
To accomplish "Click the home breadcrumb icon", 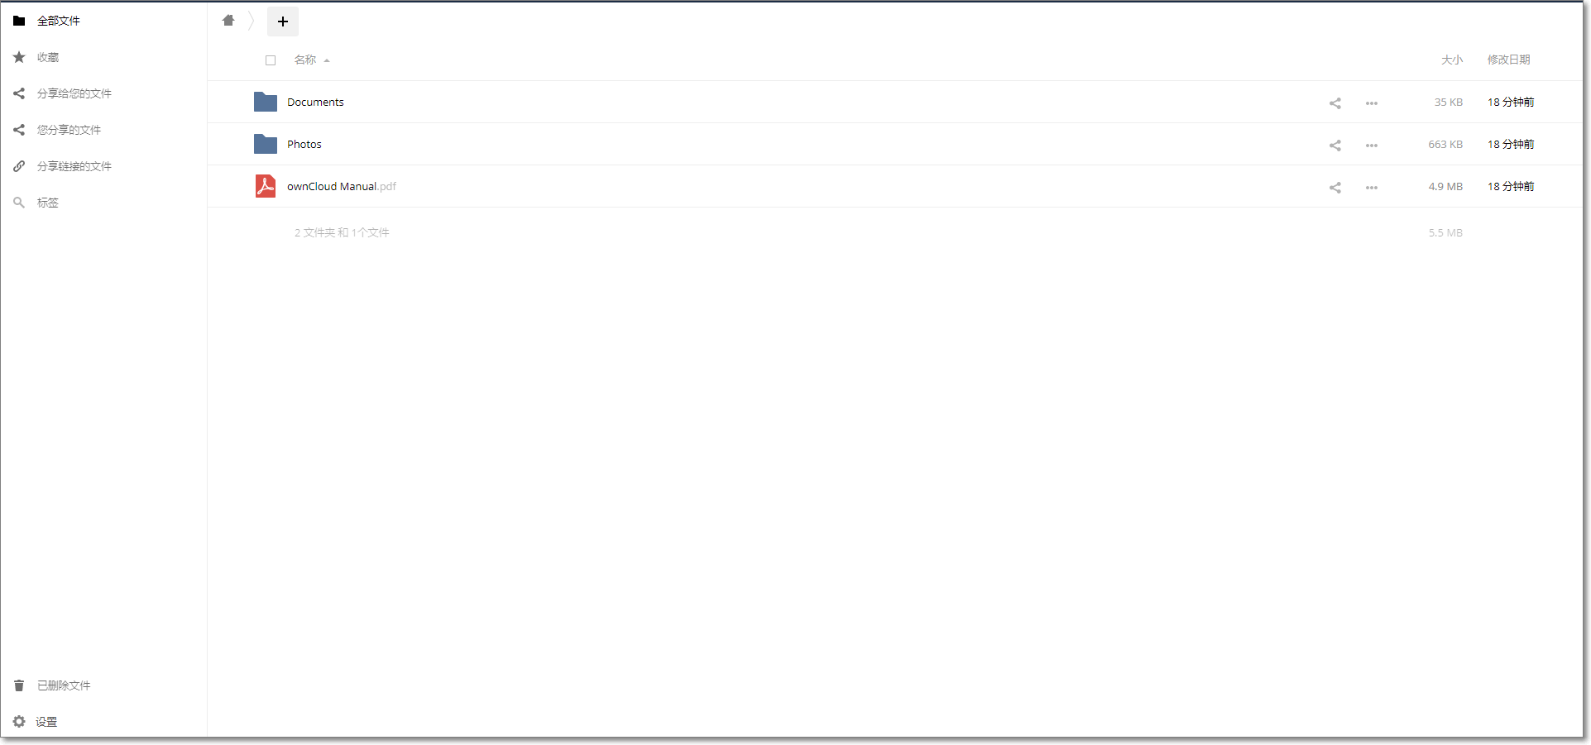I will [x=228, y=21].
